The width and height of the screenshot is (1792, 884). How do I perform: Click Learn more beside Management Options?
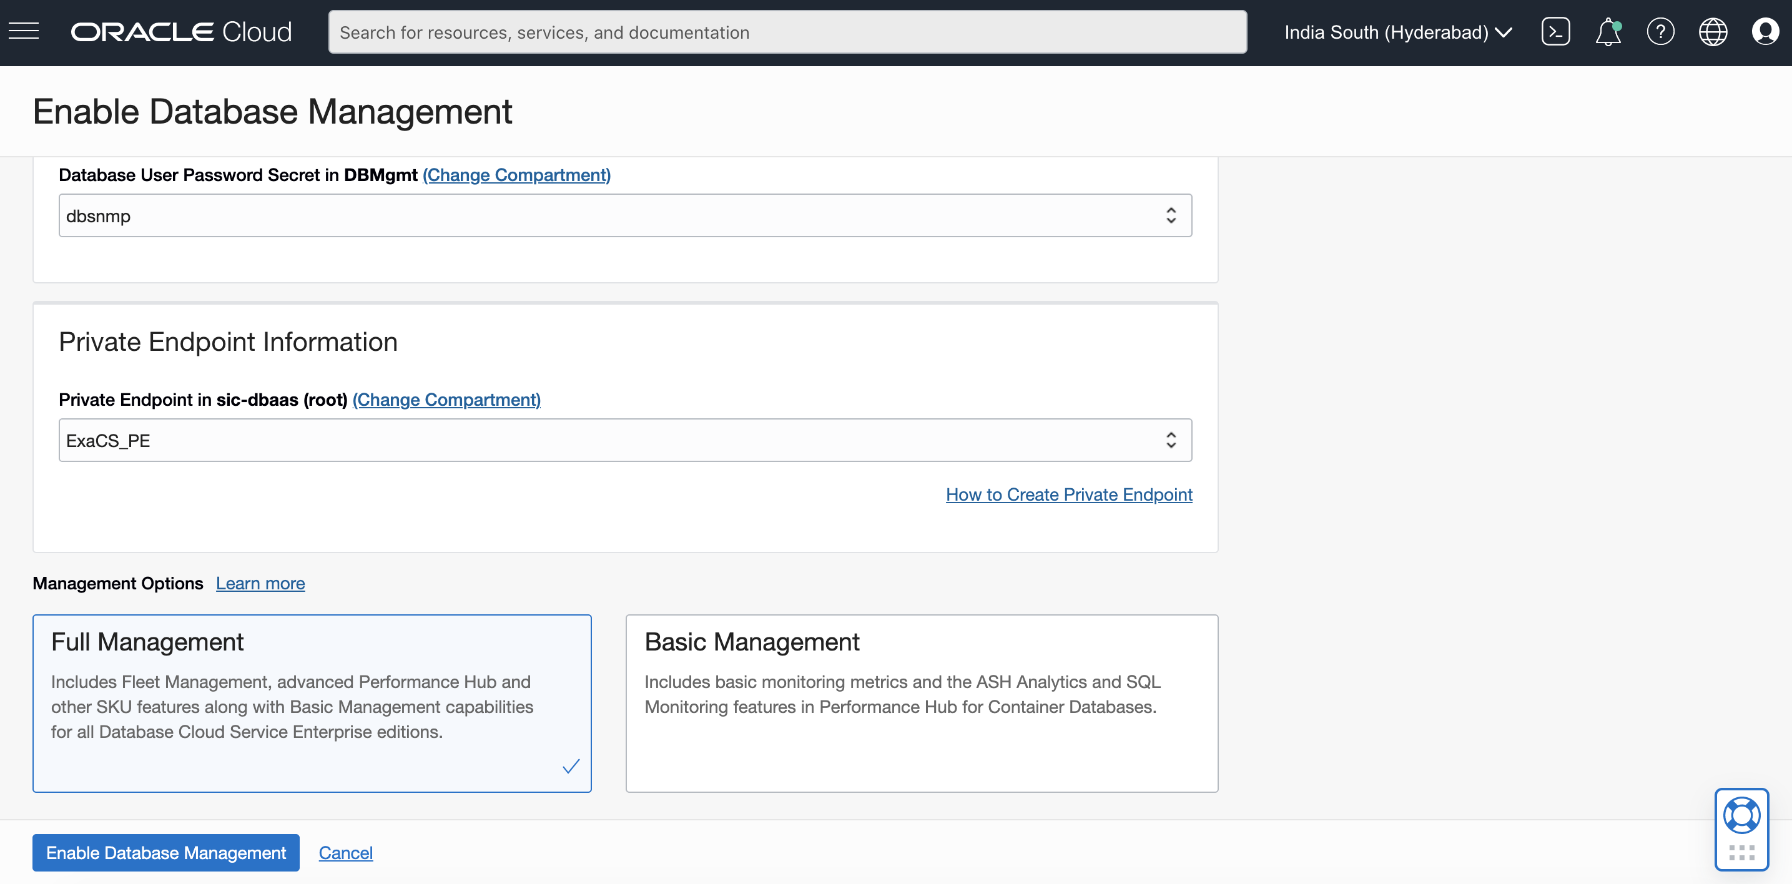[x=260, y=584]
